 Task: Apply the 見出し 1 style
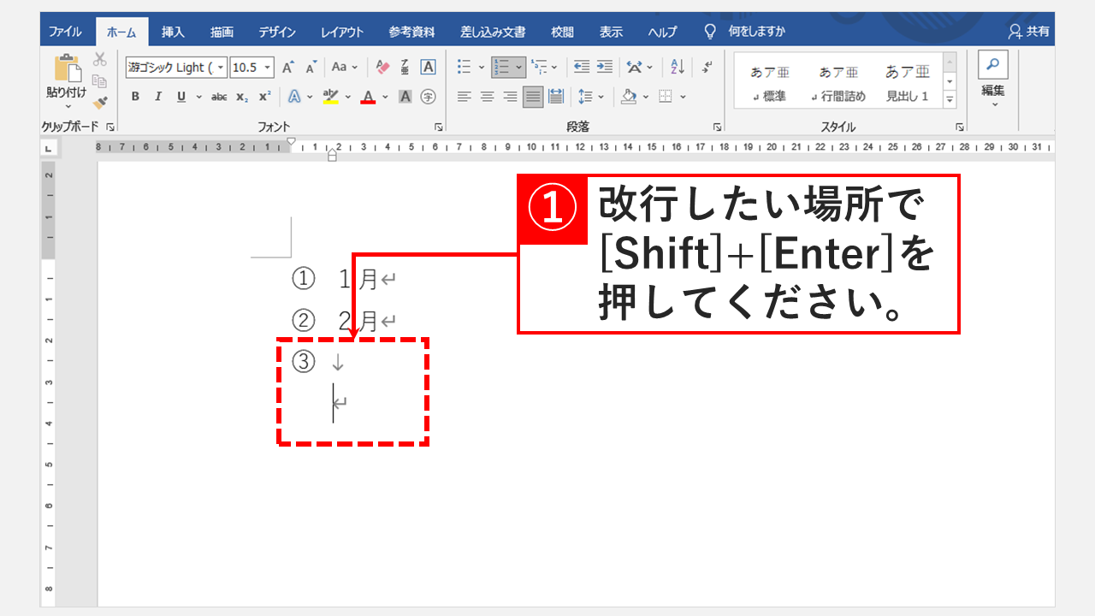coord(908,83)
